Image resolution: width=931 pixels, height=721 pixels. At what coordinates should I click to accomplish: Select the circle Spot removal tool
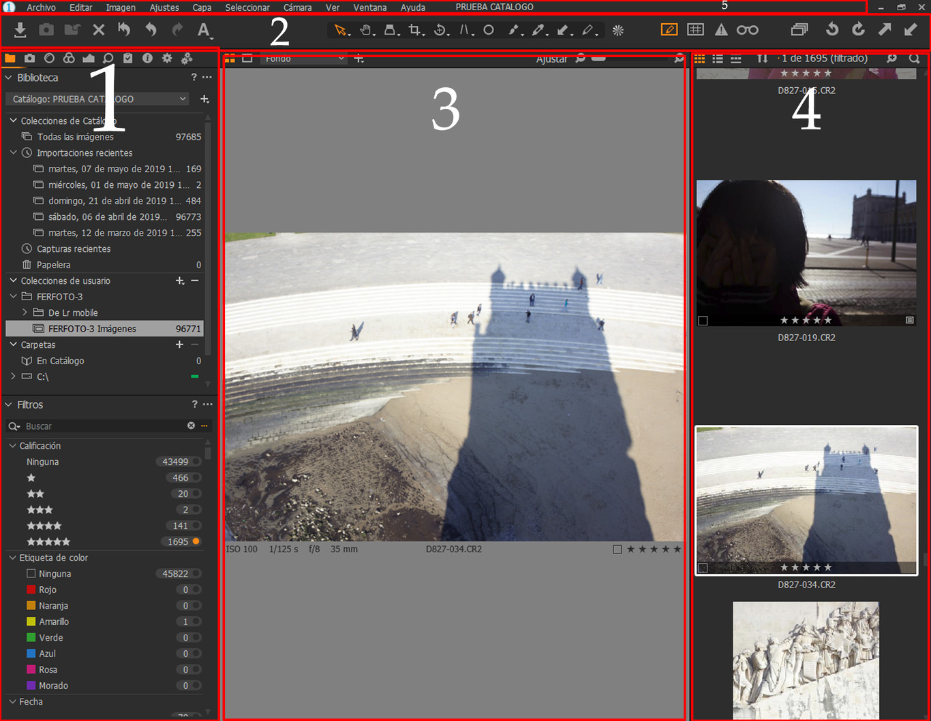[489, 31]
